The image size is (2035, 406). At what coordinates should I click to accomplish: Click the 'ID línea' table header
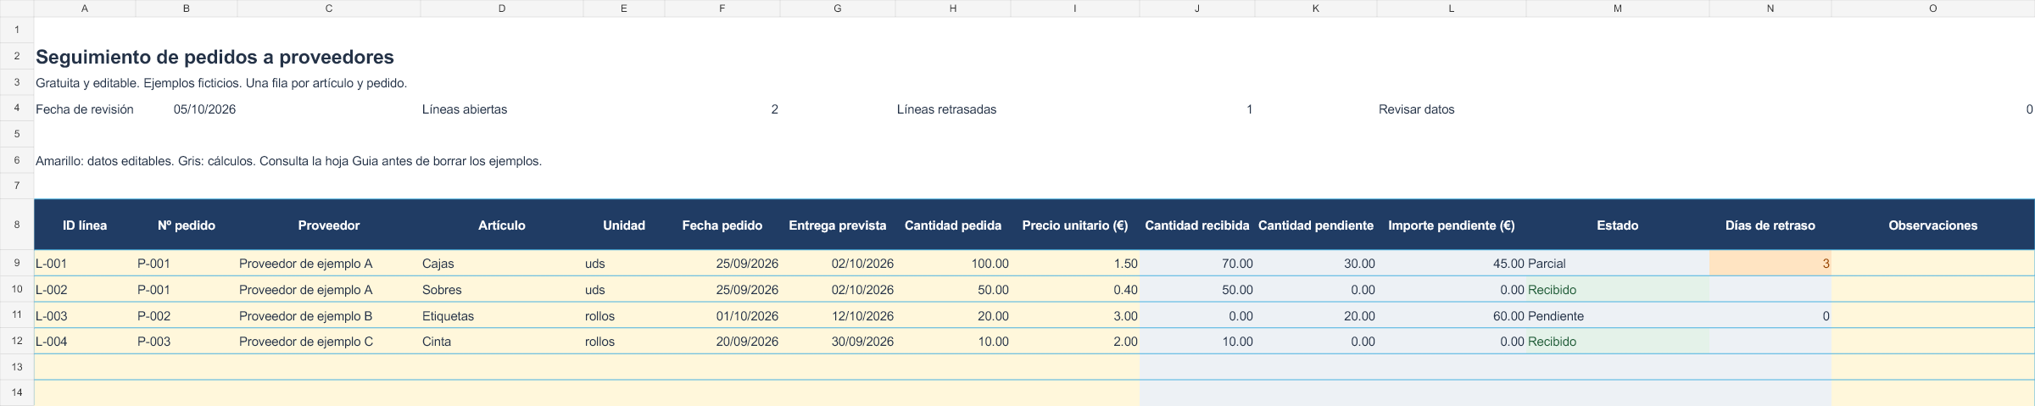tap(85, 225)
